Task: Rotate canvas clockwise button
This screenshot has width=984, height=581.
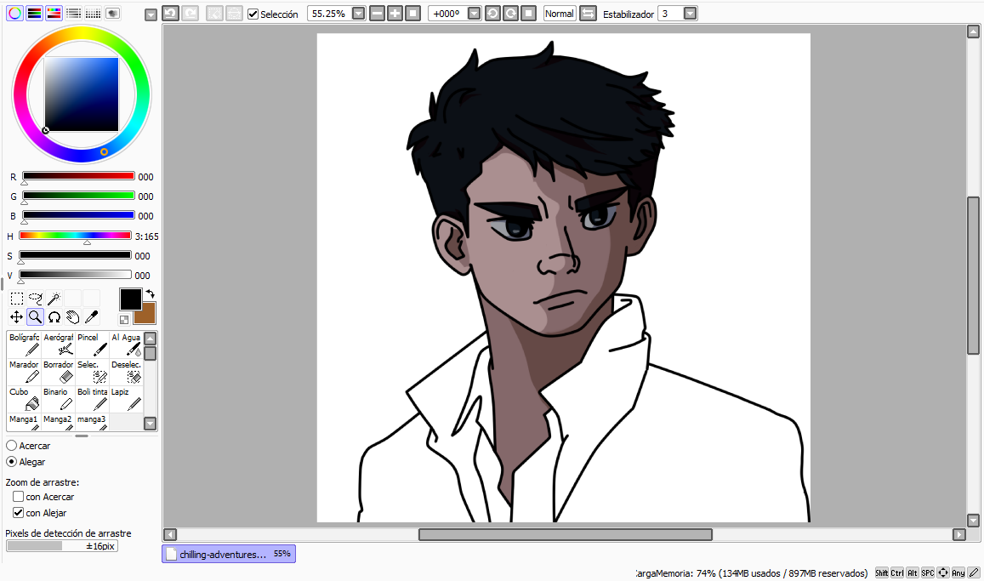Action: [x=511, y=13]
